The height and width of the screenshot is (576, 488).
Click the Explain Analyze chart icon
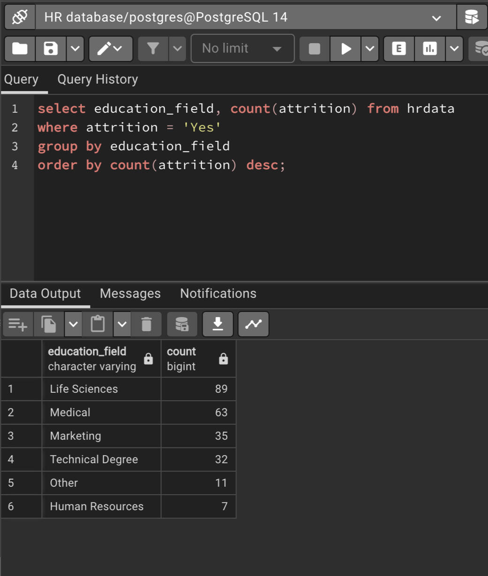coord(430,48)
